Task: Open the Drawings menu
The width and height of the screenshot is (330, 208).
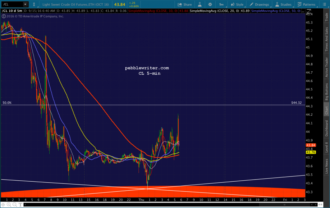Action: coord(259,5)
